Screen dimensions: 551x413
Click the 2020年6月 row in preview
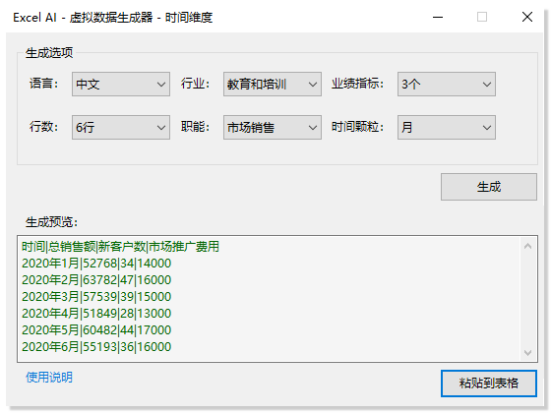tap(96, 347)
